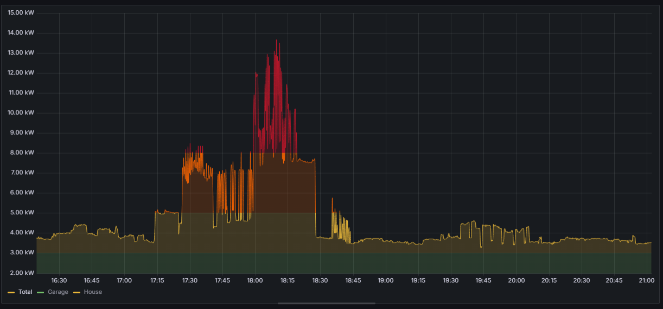Click the "13.00 kW" y-axis label
This screenshot has width=663, height=309.
21,52
